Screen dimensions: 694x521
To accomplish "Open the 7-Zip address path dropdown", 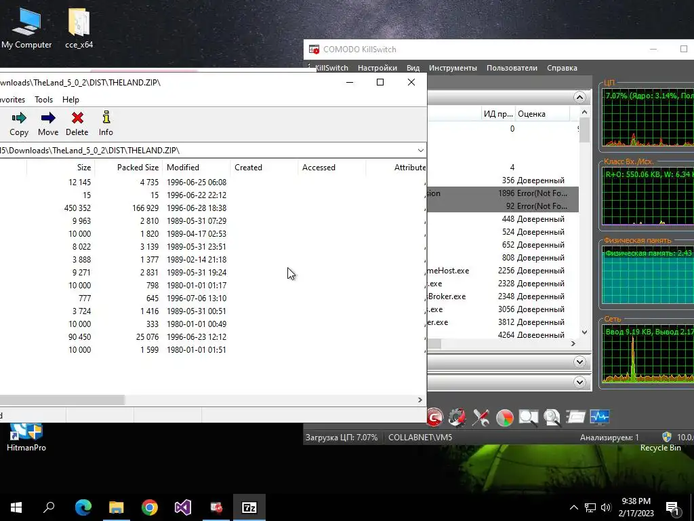I will pos(420,150).
